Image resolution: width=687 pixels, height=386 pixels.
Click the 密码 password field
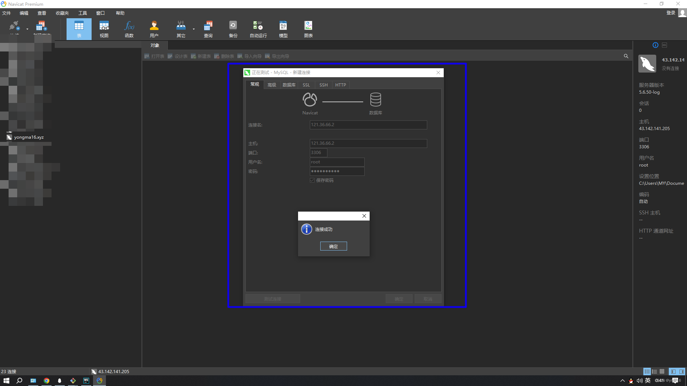pyautogui.click(x=337, y=171)
